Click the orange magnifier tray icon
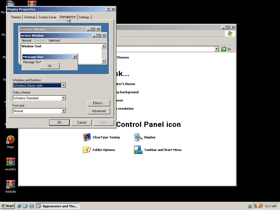This screenshot has height=210, width=280. (261, 206)
